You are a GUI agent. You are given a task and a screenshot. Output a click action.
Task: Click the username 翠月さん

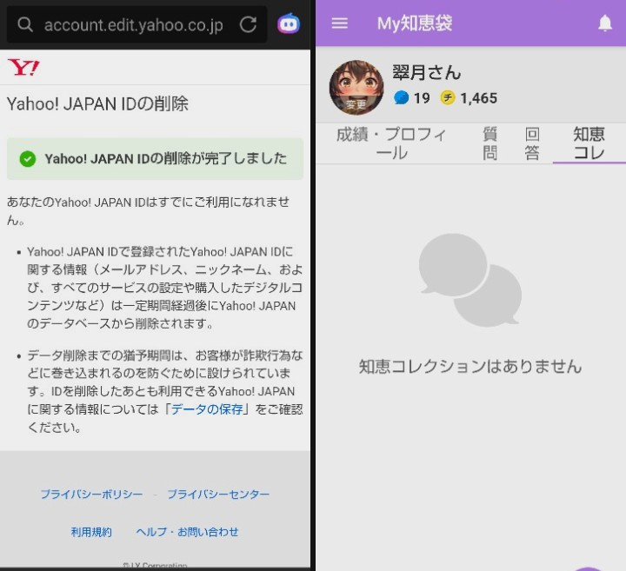coord(426,73)
